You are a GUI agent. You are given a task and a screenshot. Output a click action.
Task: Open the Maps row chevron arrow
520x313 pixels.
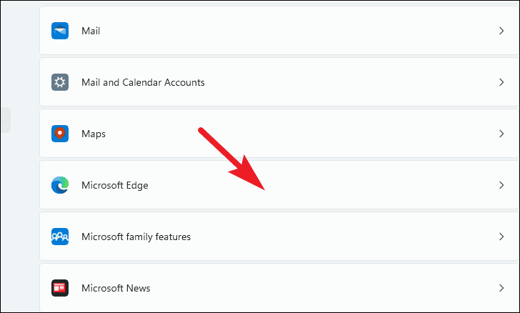501,134
